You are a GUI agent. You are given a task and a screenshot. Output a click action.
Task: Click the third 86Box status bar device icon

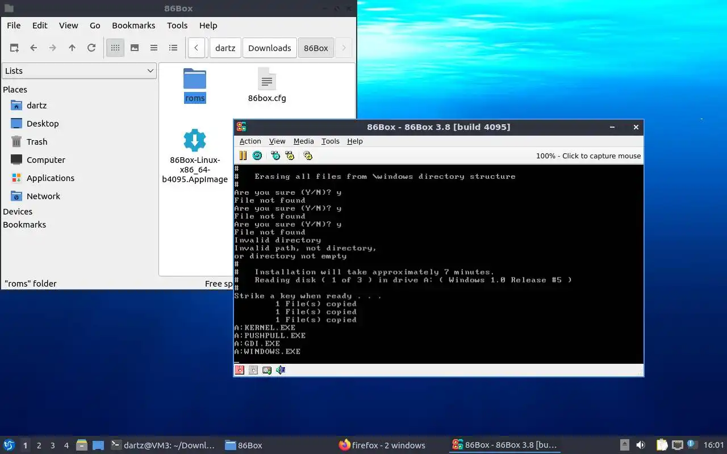click(x=267, y=370)
